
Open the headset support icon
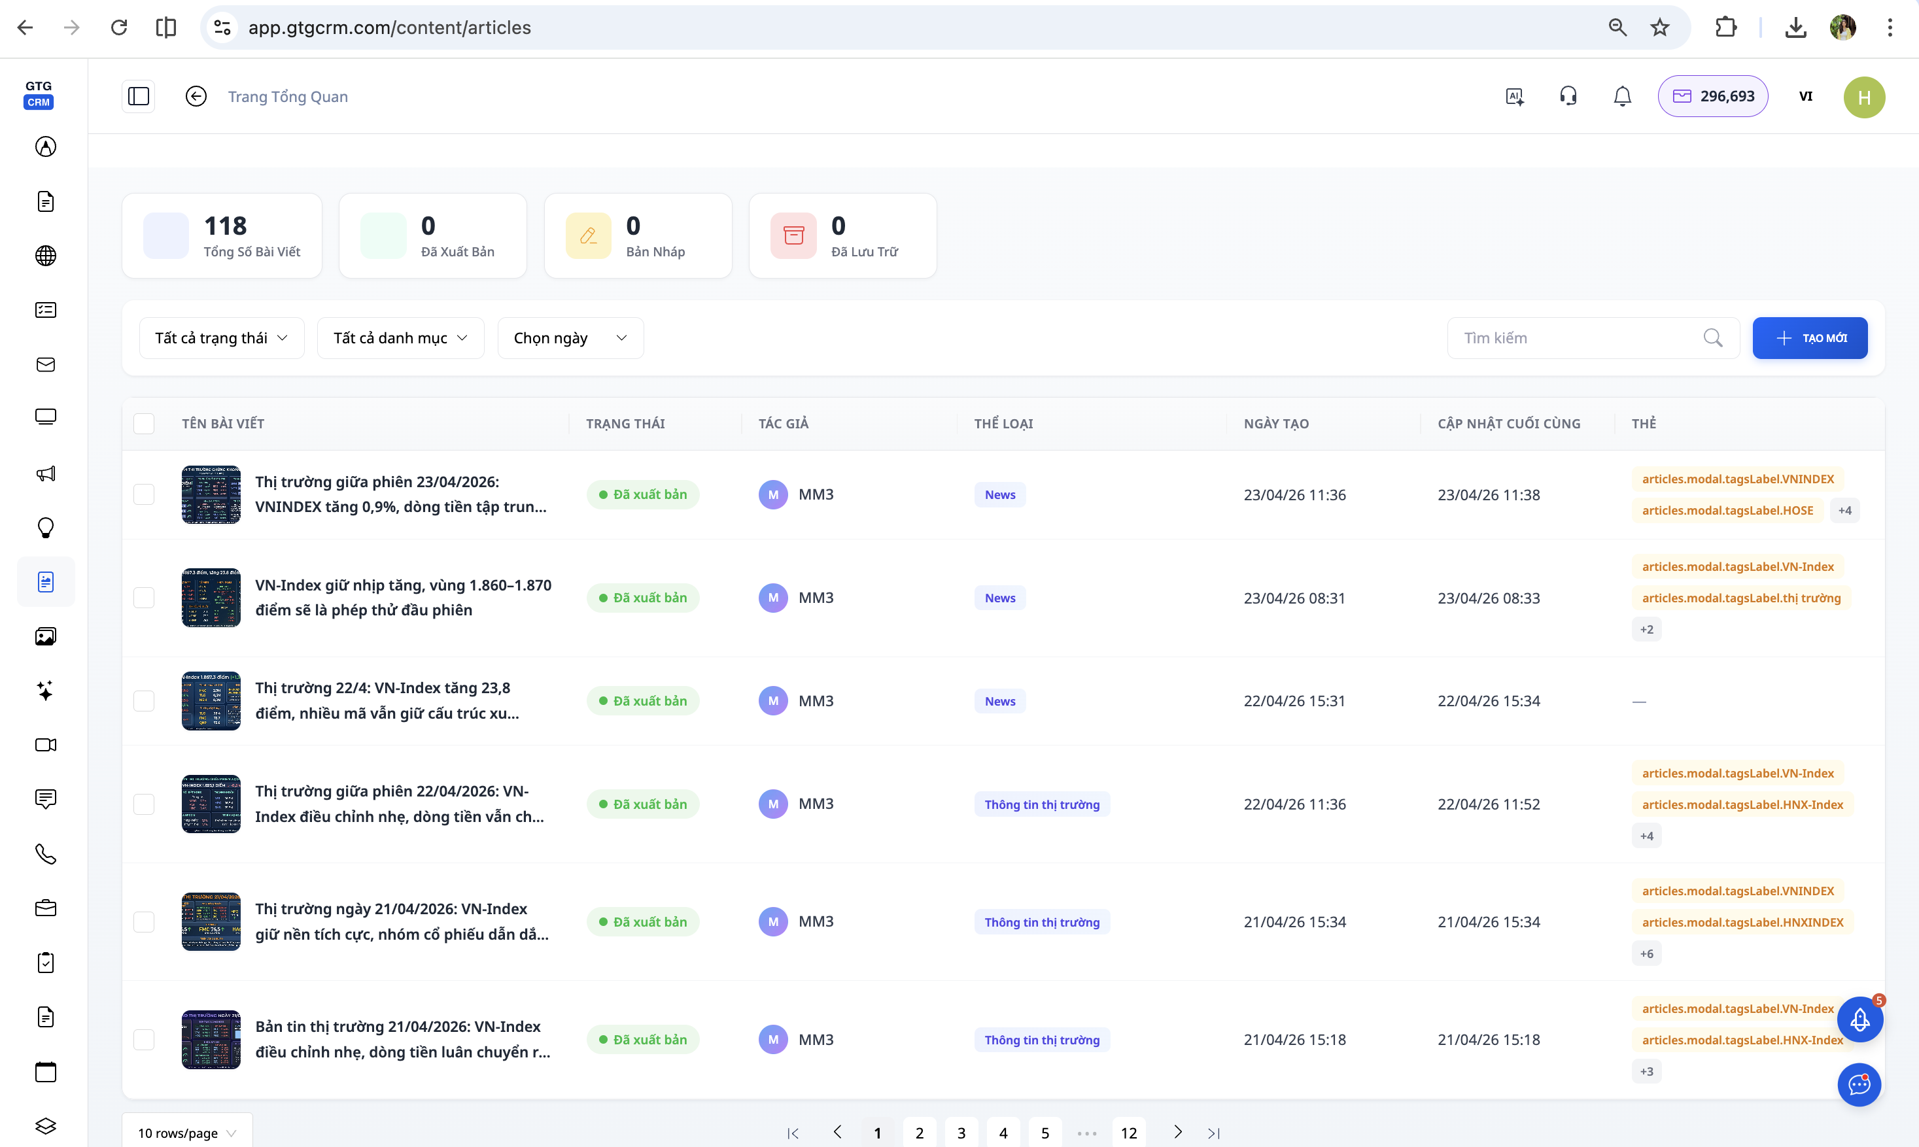pos(1568,97)
